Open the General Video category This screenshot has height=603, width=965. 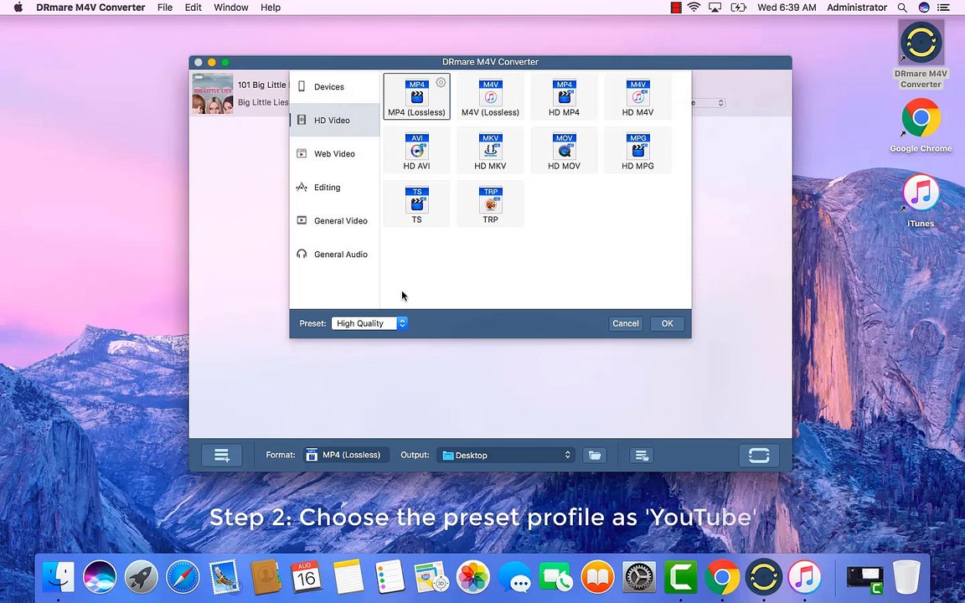click(335, 220)
